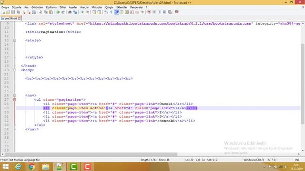The image size is (305, 171).
Task: Click the vertical scrollbar down arrow
Action: coord(303,150)
